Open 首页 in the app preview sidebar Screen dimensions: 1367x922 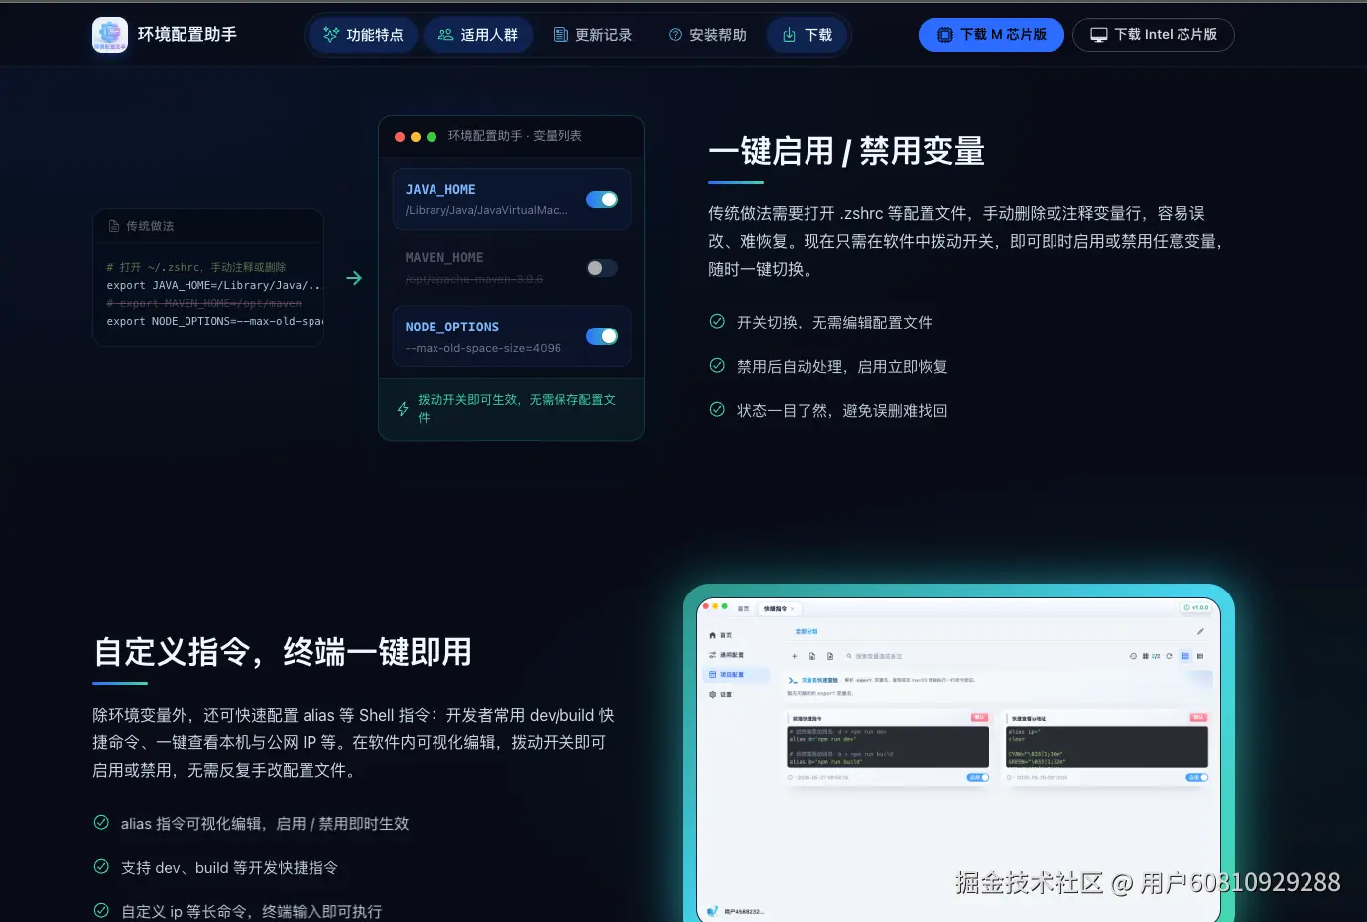[x=721, y=635]
